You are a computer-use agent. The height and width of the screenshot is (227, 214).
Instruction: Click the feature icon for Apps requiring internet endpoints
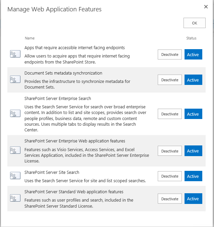coord(15,54)
